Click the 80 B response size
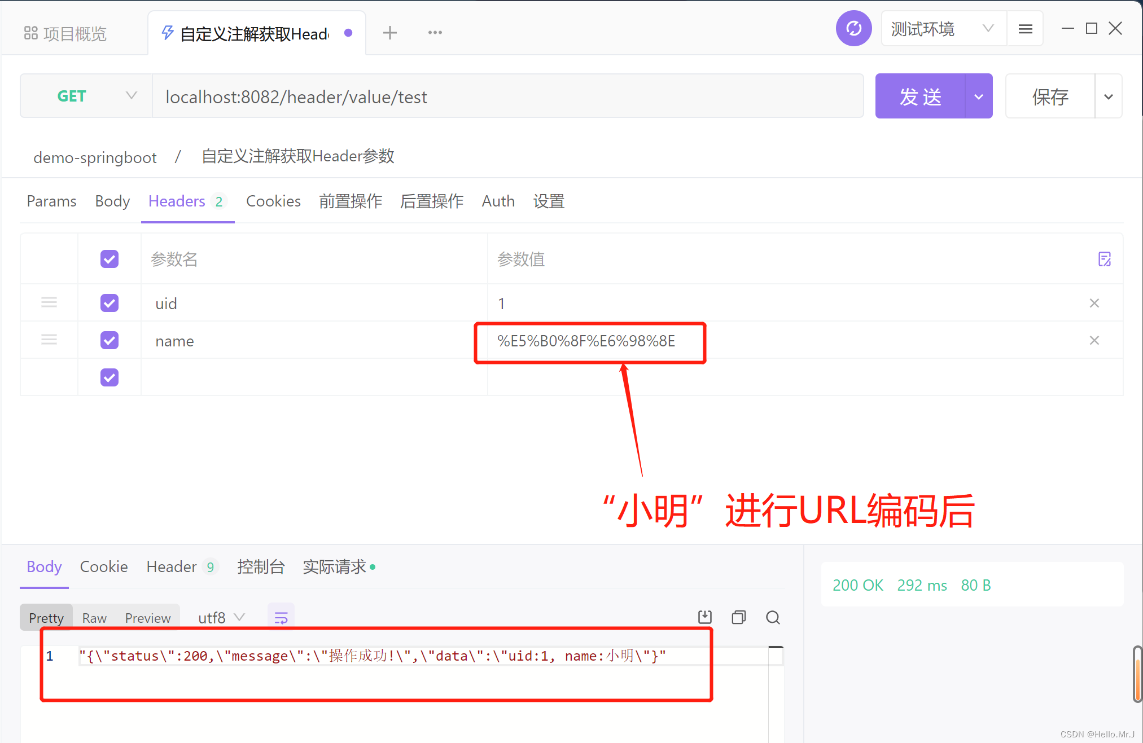The width and height of the screenshot is (1143, 743). click(976, 585)
